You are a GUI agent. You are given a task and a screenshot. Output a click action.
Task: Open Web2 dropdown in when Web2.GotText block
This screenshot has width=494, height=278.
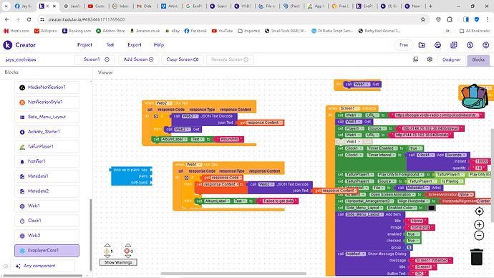(164, 103)
